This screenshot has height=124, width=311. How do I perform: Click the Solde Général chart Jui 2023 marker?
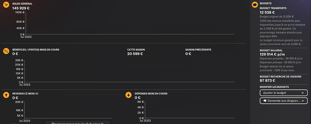pos(26,37)
